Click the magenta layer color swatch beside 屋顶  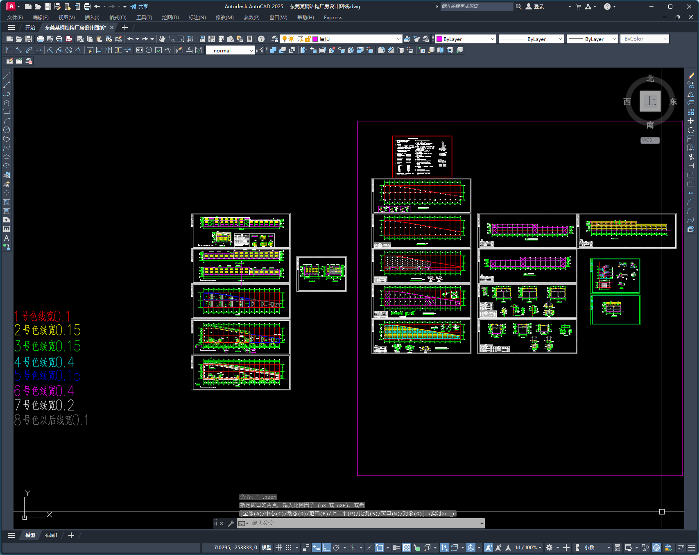coord(315,39)
